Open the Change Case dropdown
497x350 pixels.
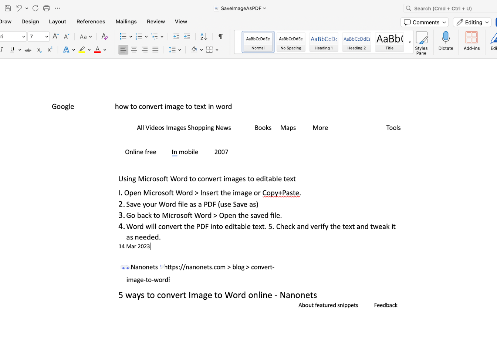[85, 37]
